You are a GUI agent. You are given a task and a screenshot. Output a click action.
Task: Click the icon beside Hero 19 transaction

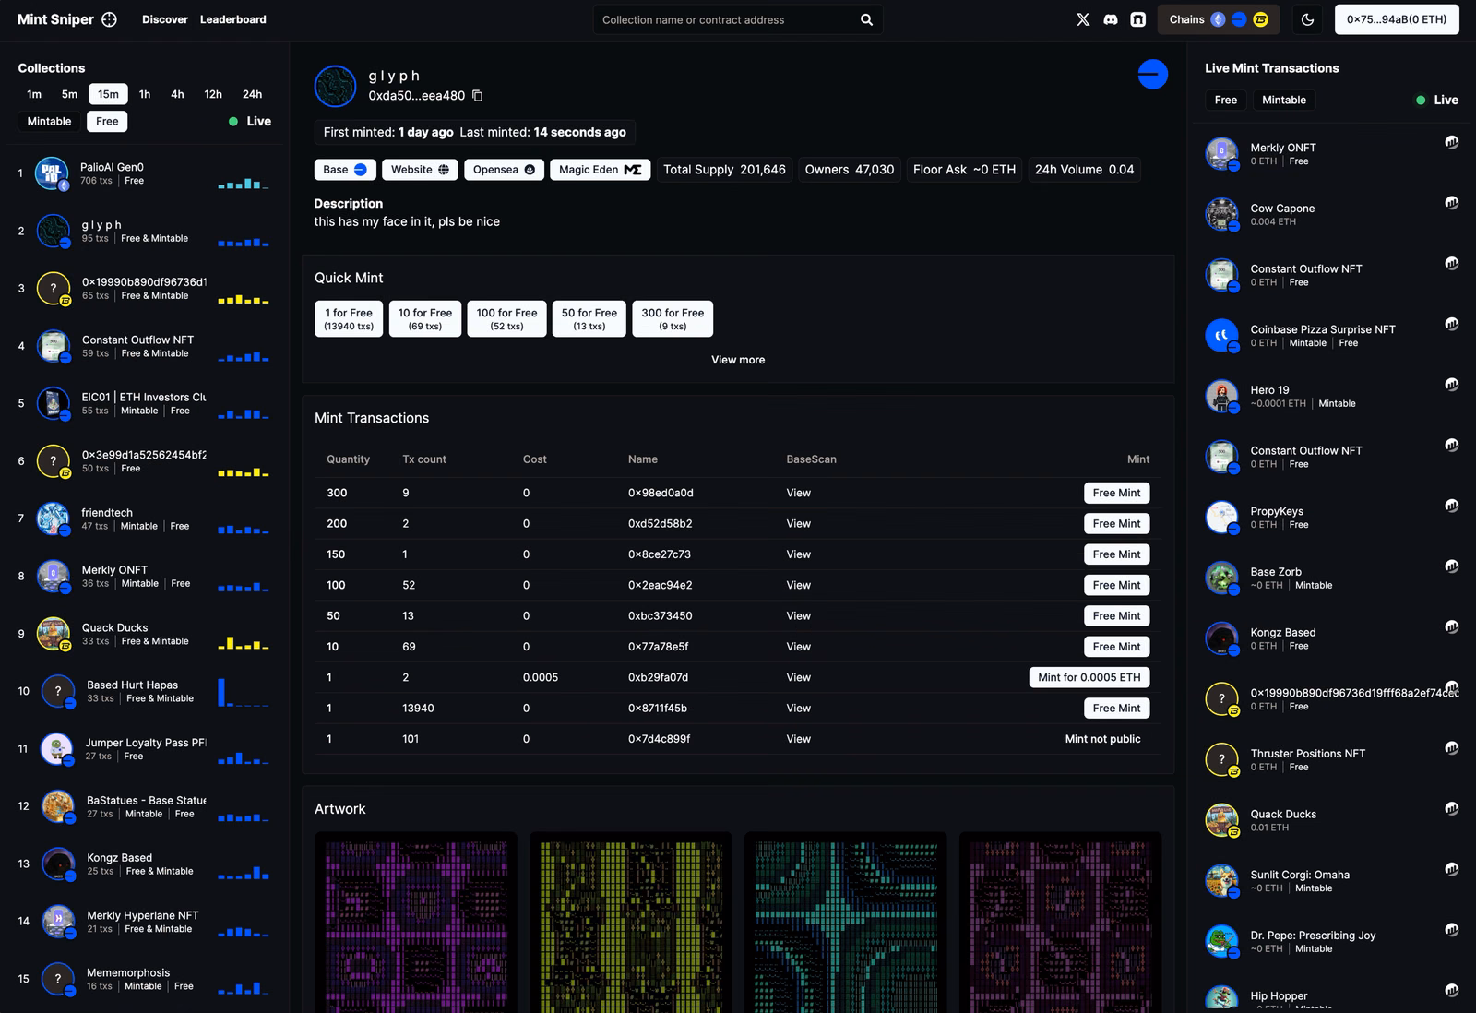(x=1451, y=385)
